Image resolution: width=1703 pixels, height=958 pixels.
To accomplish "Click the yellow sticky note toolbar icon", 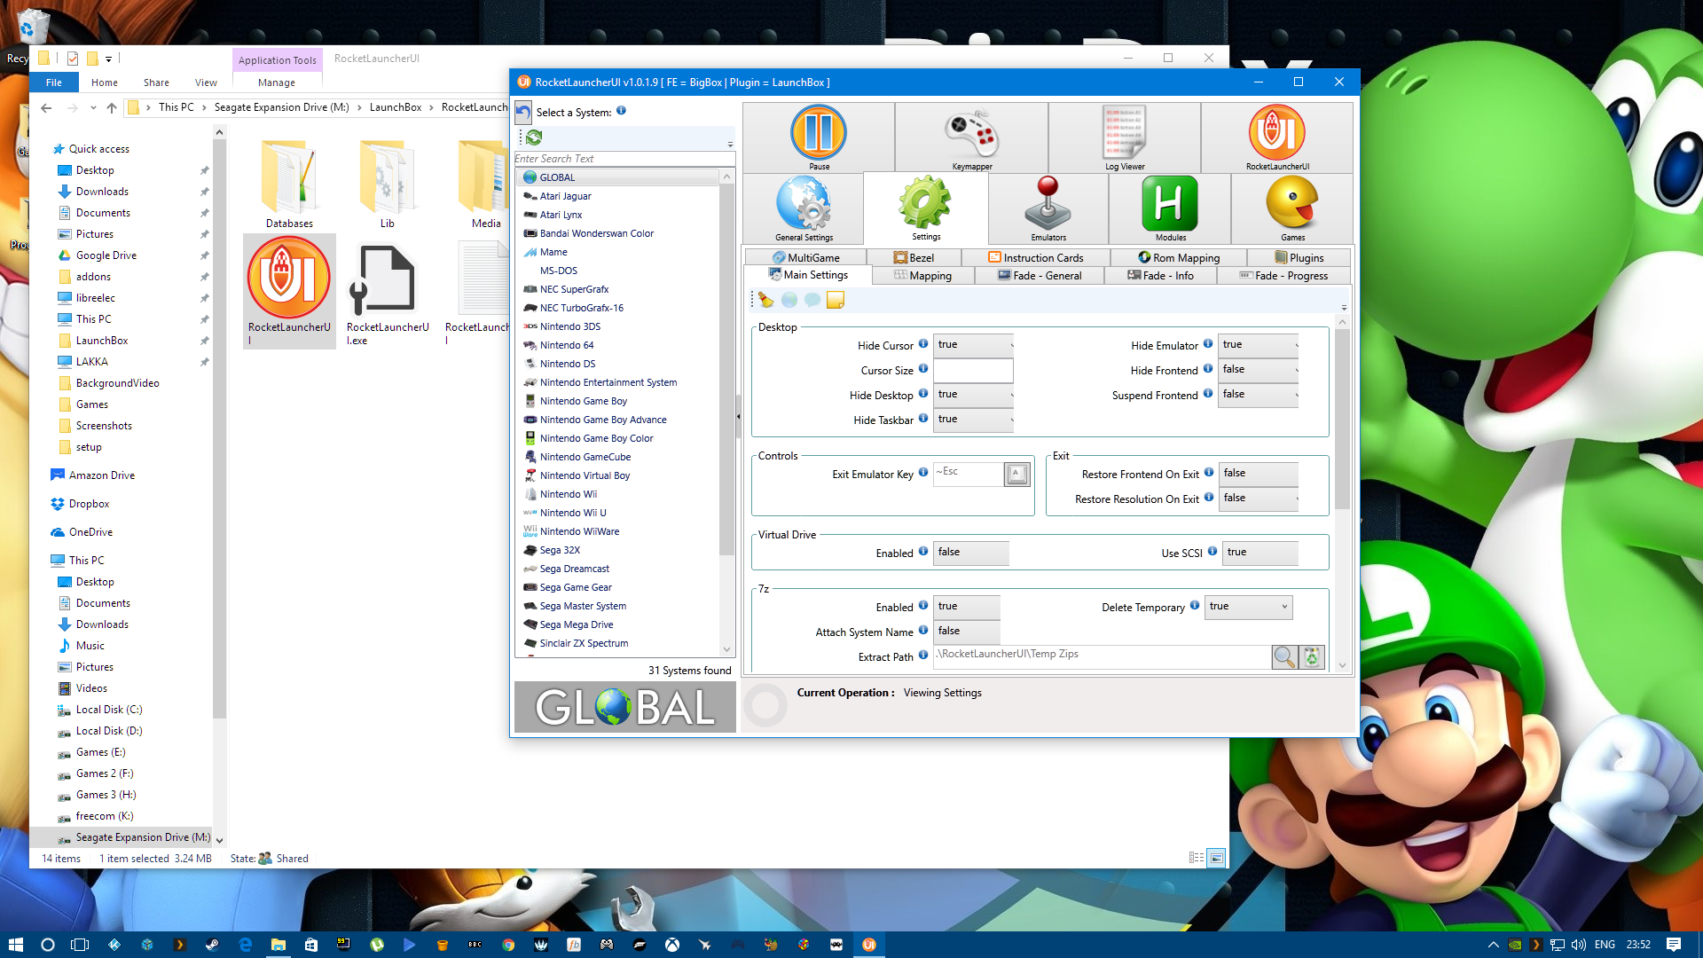I will pyautogui.click(x=835, y=300).
